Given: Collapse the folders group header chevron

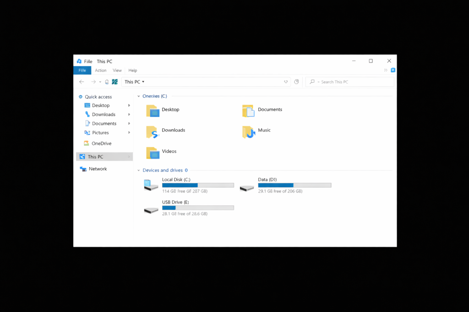Looking at the screenshot, I should coord(139,96).
